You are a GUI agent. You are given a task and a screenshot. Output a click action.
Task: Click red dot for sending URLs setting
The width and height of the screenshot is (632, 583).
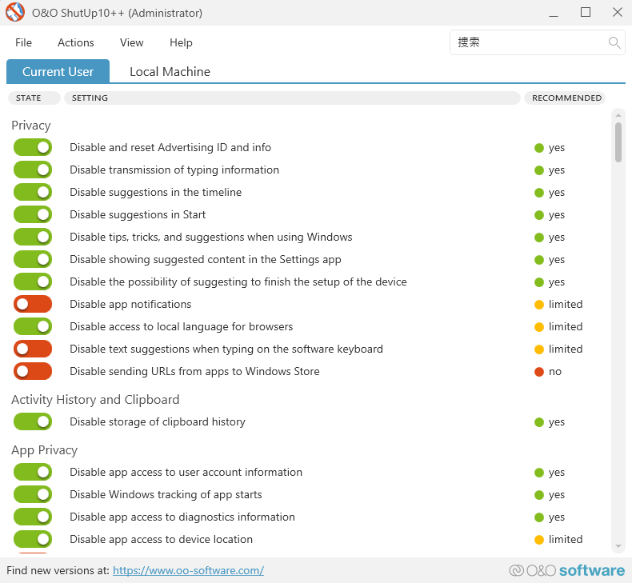[539, 372]
